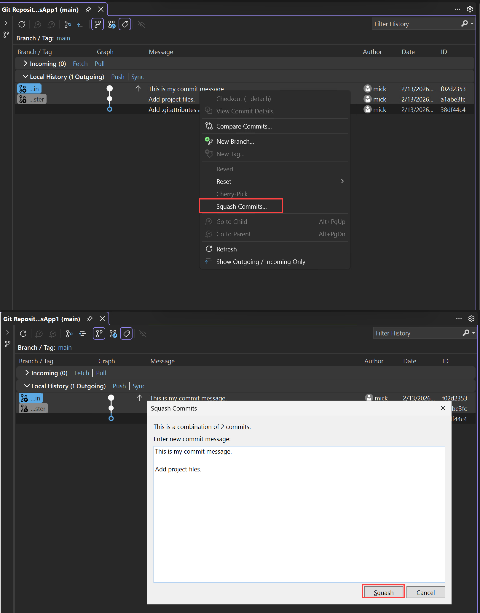480x613 pixels.
Task: Expand the Incoming (0) section
Action: click(x=25, y=64)
